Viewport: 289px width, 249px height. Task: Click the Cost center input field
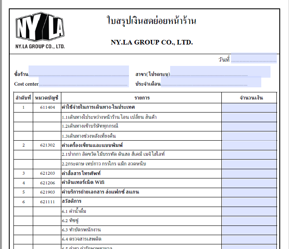84,82
